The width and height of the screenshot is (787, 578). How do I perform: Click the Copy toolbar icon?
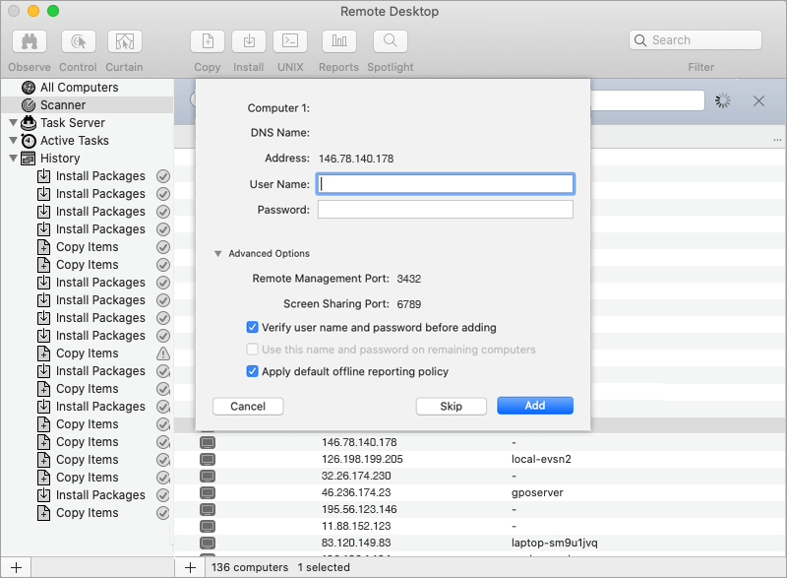[x=208, y=41]
